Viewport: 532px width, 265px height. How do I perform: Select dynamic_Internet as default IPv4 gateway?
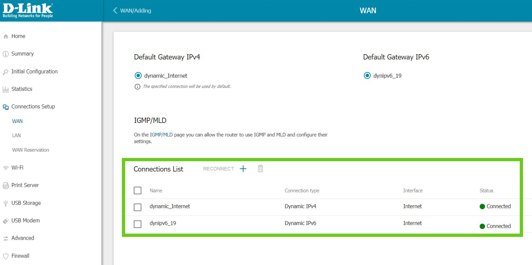tap(138, 76)
